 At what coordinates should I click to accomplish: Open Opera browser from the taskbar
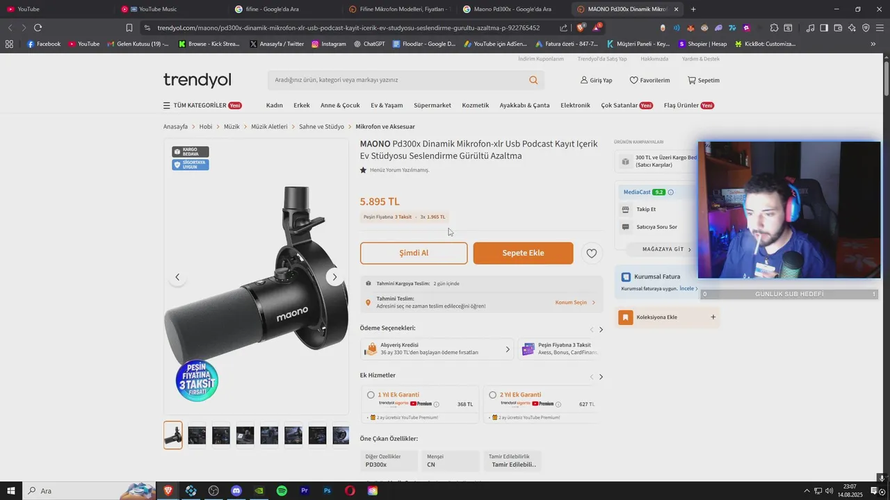[x=350, y=491]
